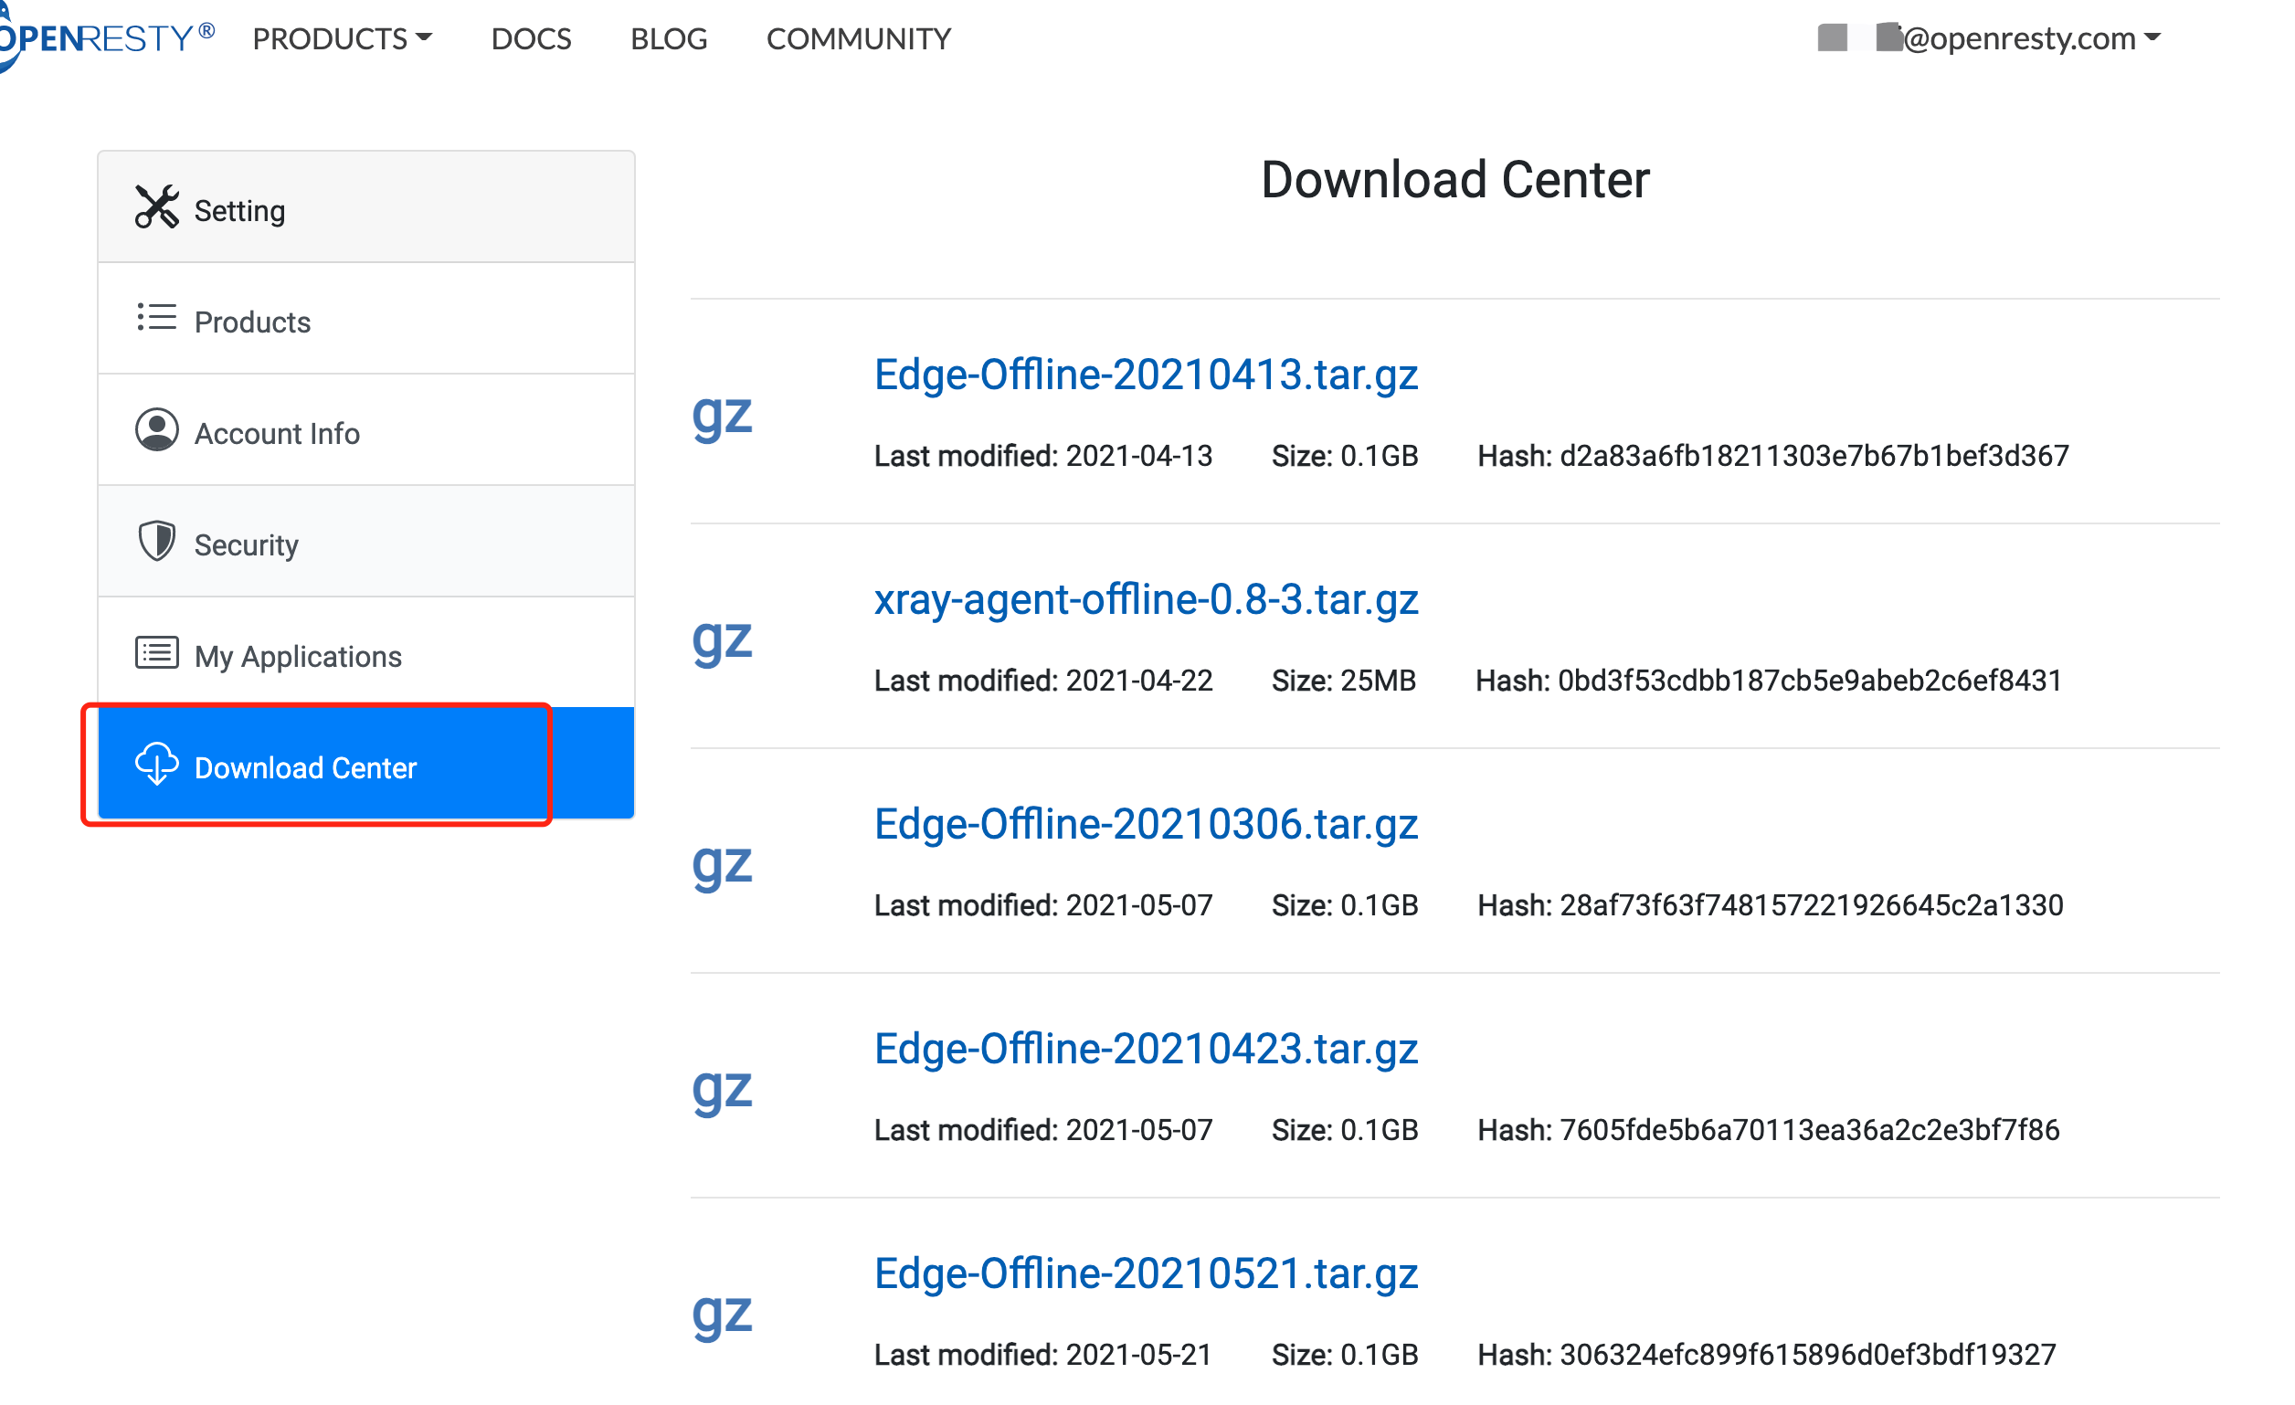Click Last modified date of Edge-Offline-20210423
The height and width of the screenshot is (1405, 2295).
pyautogui.click(x=1043, y=1129)
